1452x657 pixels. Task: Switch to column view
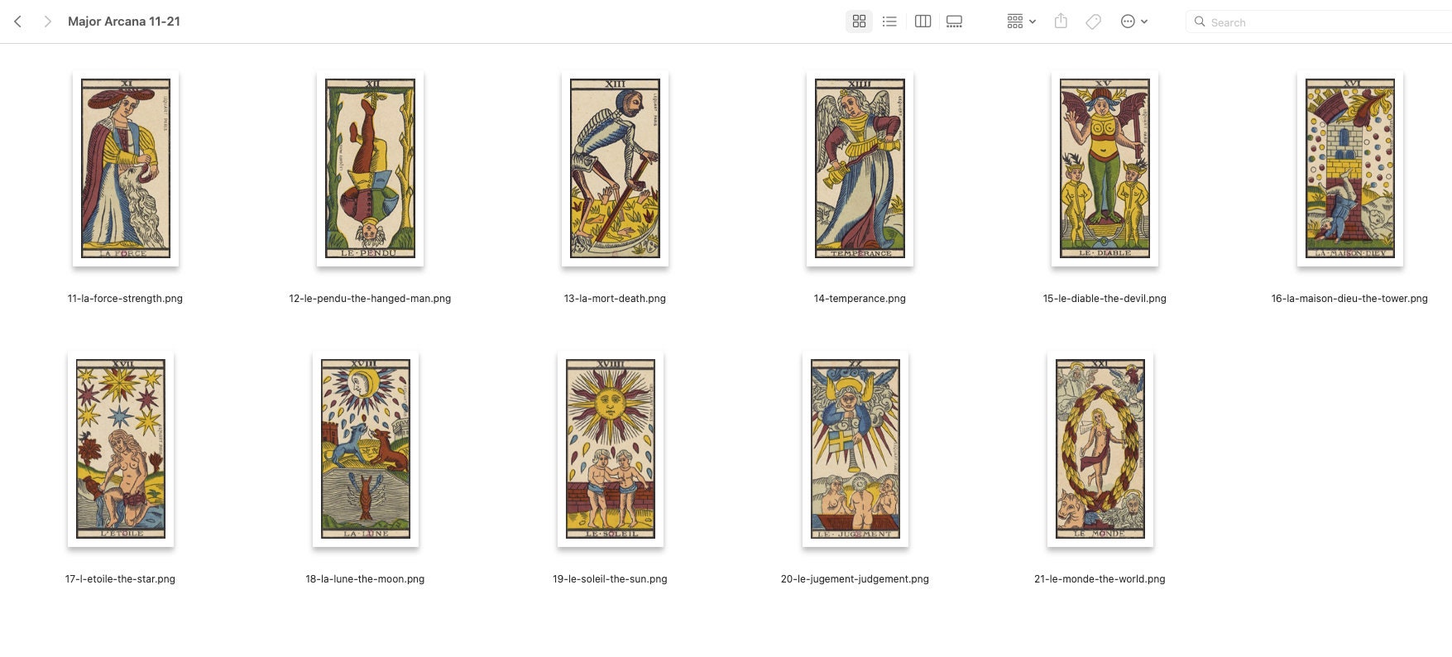click(923, 22)
